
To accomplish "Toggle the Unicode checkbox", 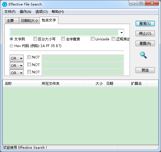I will [93, 39].
